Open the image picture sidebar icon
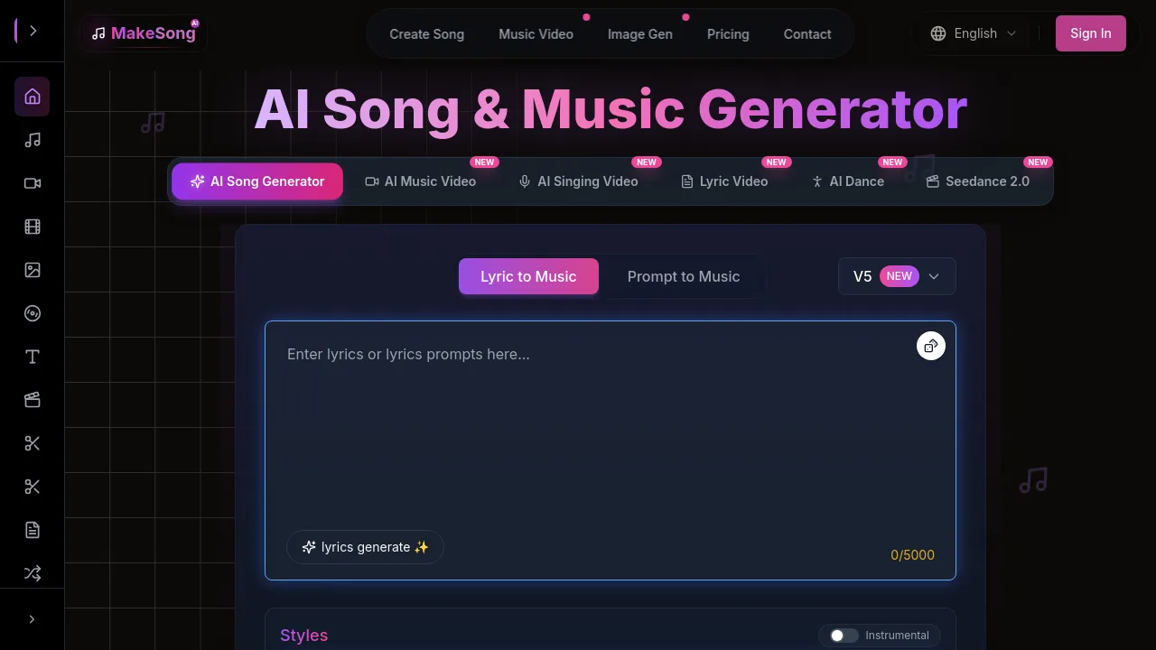Viewport: 1156px width, 650px height. tap(32, 270)
